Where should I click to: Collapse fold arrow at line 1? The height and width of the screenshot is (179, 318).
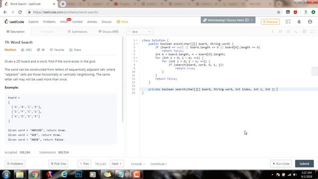(137, 40)
